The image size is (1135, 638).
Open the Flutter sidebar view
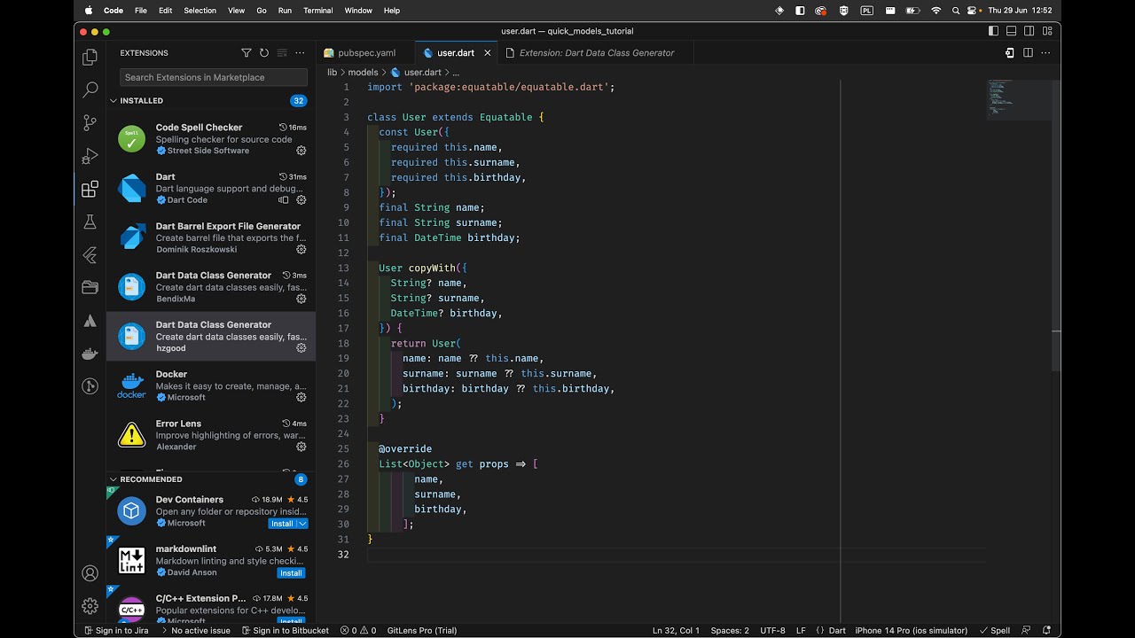pos(90,255)
